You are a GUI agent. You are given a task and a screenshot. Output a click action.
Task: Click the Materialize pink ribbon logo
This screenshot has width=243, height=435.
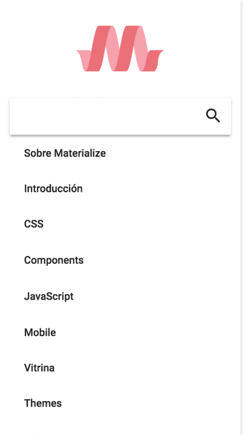click(x=120, y=48)
